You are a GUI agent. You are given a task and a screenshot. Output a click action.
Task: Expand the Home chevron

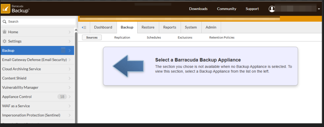[x=70, y=32]
